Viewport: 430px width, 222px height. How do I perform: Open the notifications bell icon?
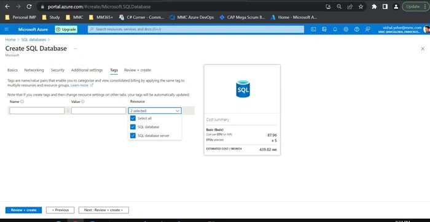coord(335,29)
